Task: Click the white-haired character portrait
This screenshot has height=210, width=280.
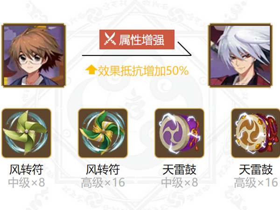Action: [240, 55]
